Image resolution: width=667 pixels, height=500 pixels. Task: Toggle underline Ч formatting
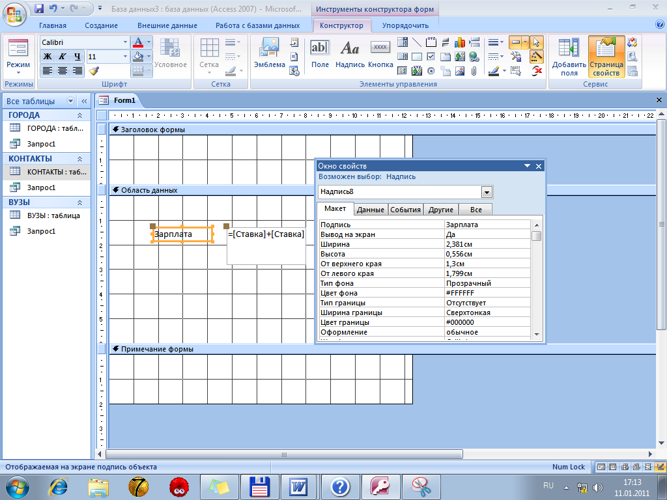[x=77, y=57]
